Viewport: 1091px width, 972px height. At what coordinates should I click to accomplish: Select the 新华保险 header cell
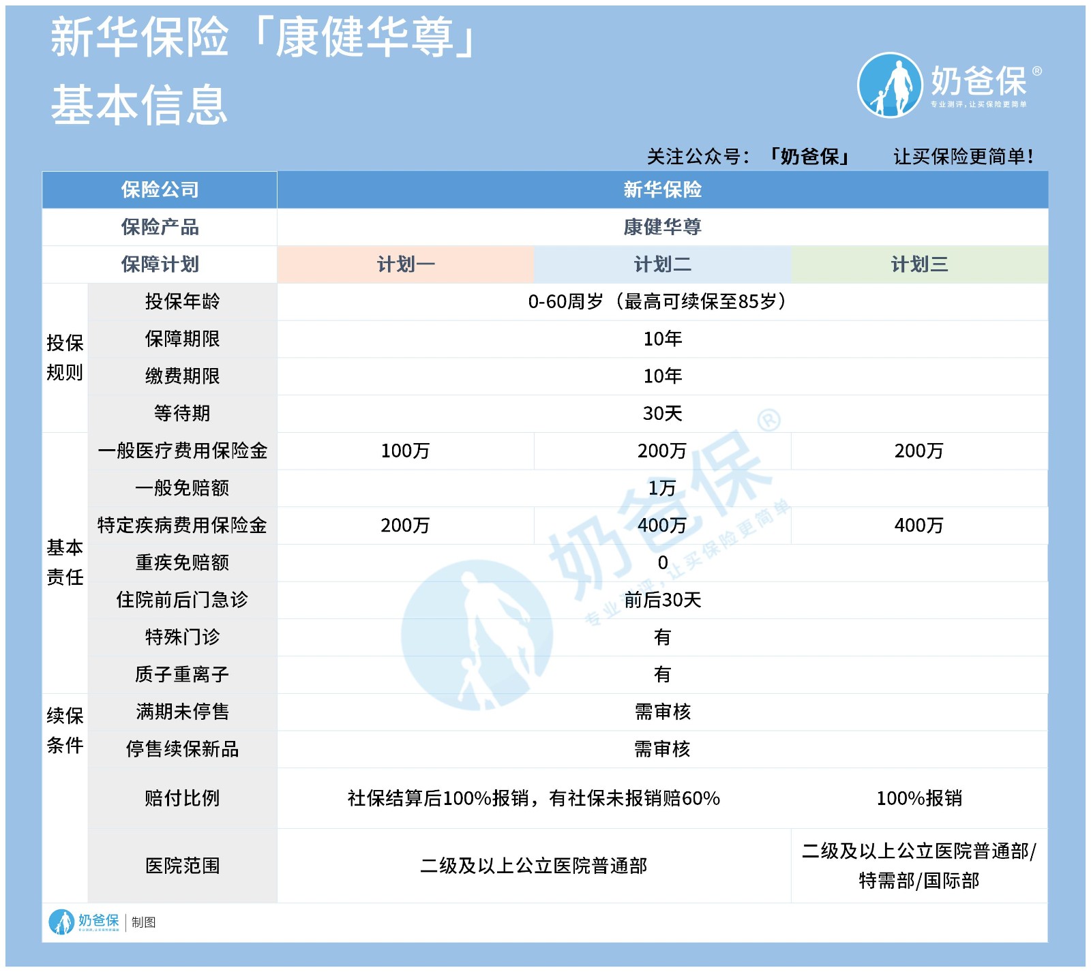pos(662,189)
